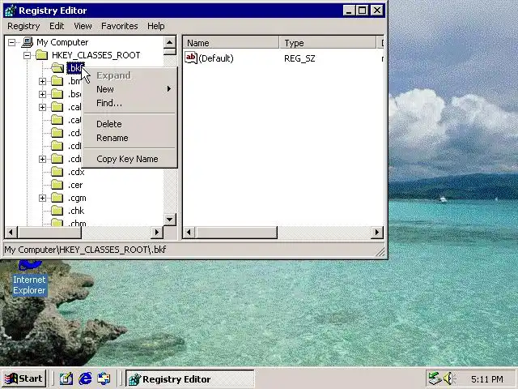518x389 pixels.
Task: Collapse the HKEY_CLASSES_ROOT node
Action: (x=27, y=55)
